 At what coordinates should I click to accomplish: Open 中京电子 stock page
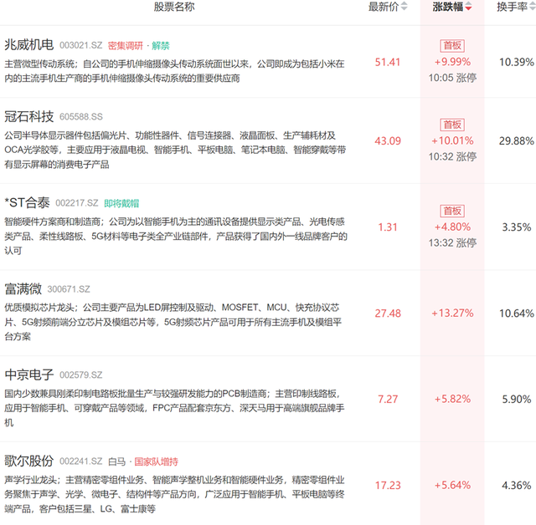click(29, 375)
